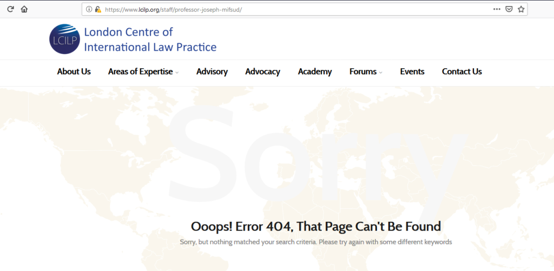Navigate to the Events page

[412, 71]
